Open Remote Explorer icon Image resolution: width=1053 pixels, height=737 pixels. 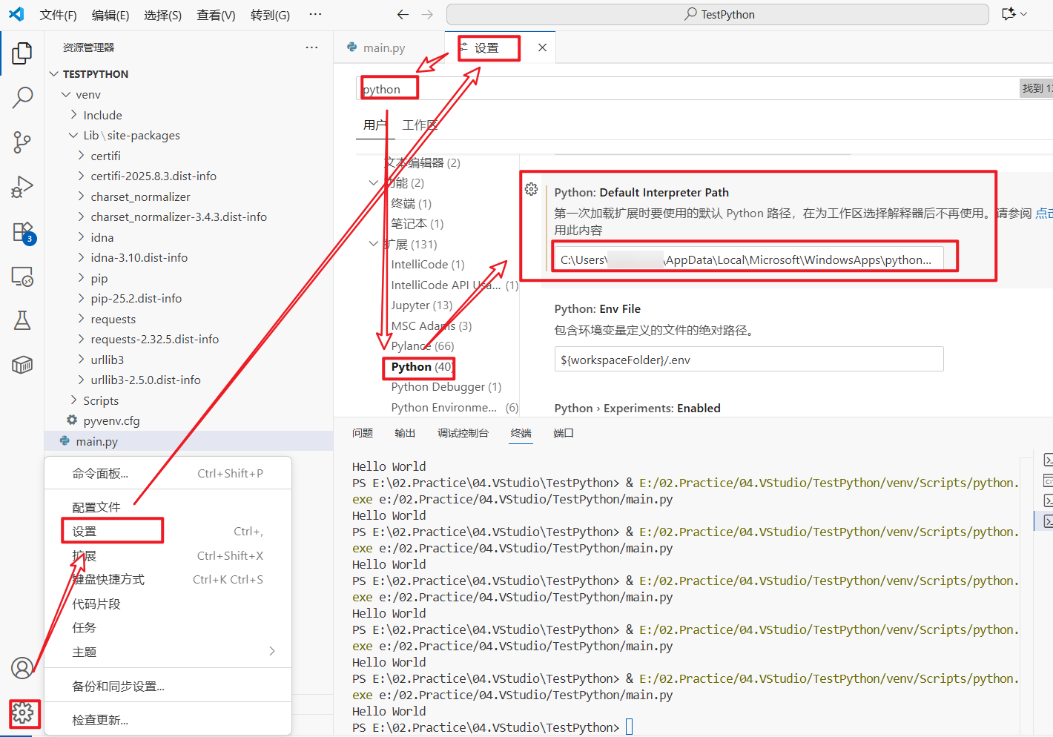click(22, 277)
